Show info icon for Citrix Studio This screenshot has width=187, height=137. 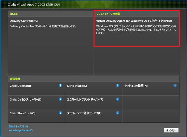coord(118,85)
